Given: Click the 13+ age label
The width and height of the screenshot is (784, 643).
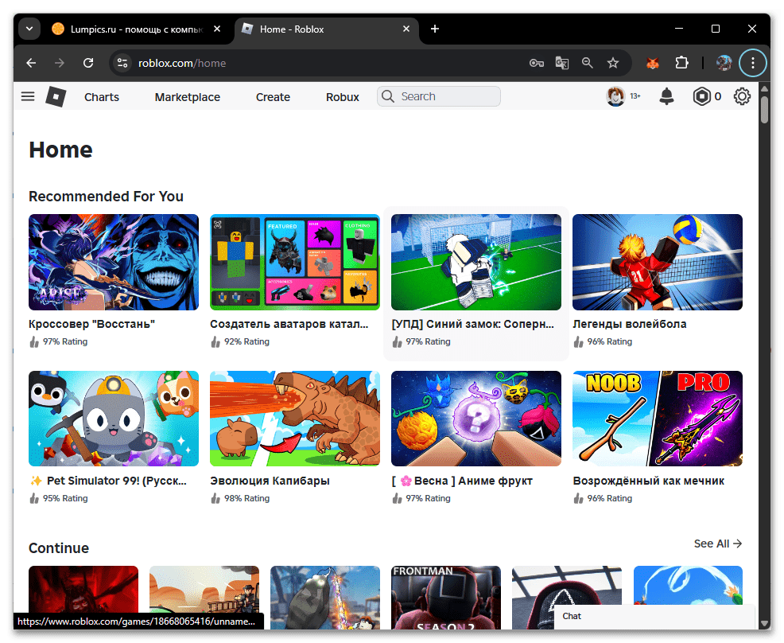Looking at the screenshot, I should (635, 96).
